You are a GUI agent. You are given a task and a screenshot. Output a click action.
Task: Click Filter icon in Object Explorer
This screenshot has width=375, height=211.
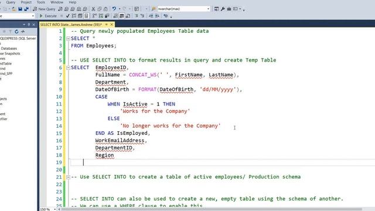point(11,32)
